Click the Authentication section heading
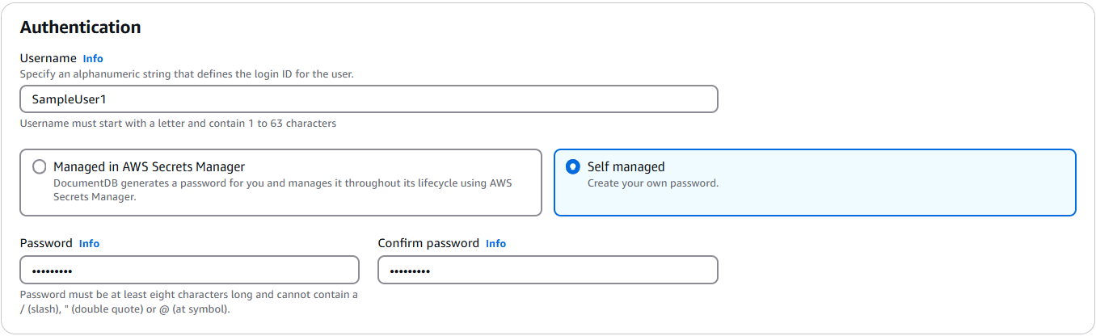The height and width of the screenshot is (336, 1096). (x=80, y=27)
